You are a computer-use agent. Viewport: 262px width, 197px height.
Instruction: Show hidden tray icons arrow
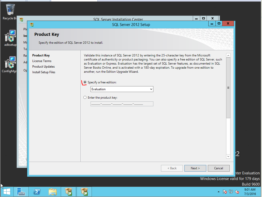[219, 192]
